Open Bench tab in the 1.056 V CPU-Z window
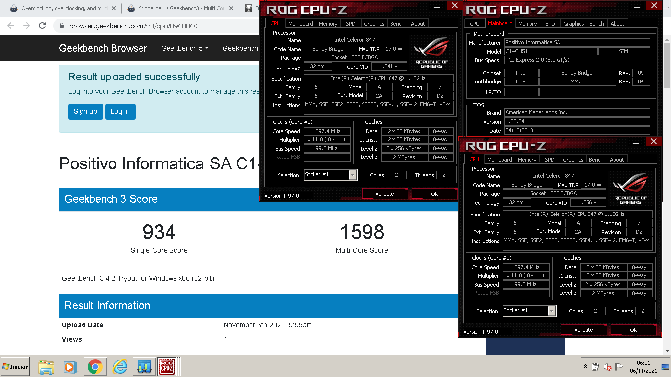Viewport: 671px width, 377px height. pos(596,160)
